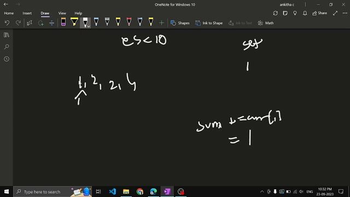
Task: Click the taskbar search box
Action: [x=52, y=192]
